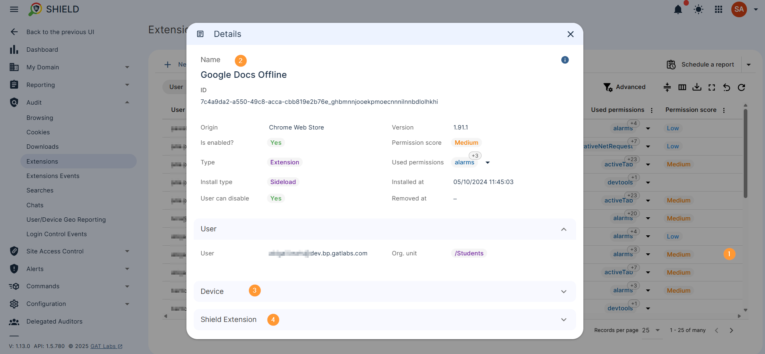
Task: Click the /Students org unit chip
Action: (469, 253)
